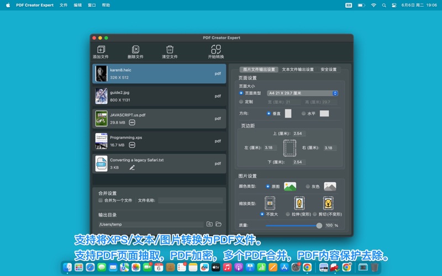Click the edit pencil on the Safari.txt row
Screen dimensions: 442x276
pyautogui.click(x=132, y=168)
